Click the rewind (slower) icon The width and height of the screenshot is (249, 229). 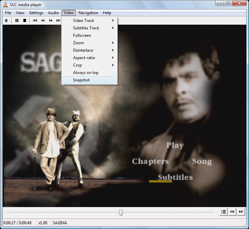[x=43, y=21]
